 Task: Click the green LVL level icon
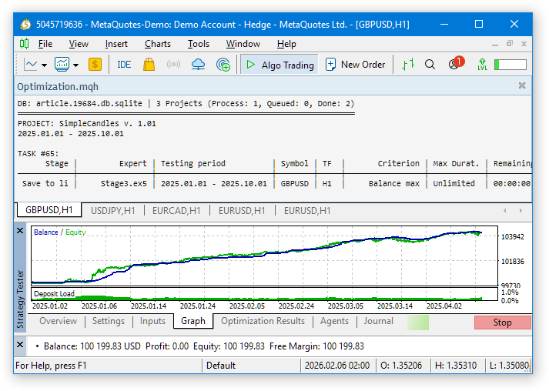point(482,65)
